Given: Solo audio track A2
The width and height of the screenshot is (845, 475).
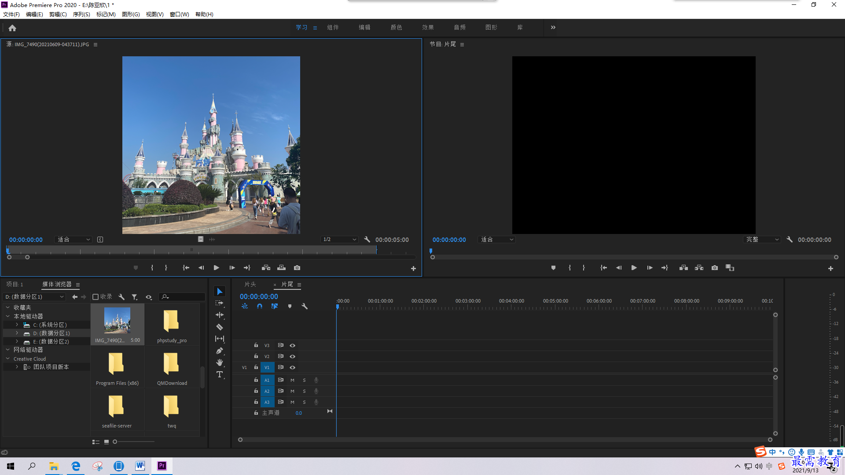Looking at the screenshot, I should pos(304,391).
